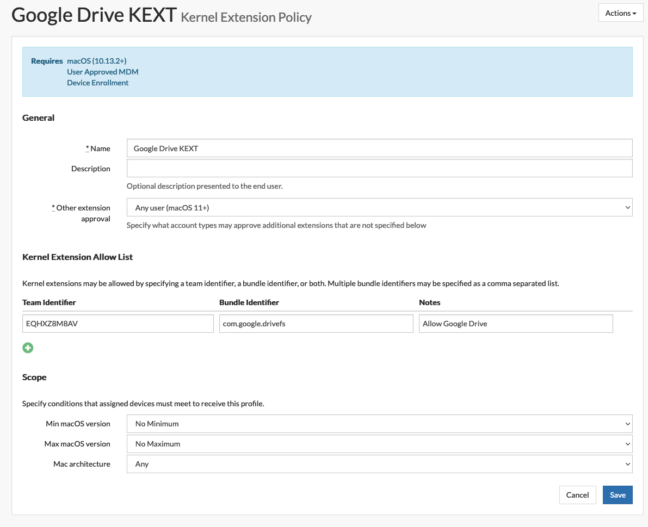Click the Cancel button
The width and height of the screenshot is (648, 527).
(577, 495)
